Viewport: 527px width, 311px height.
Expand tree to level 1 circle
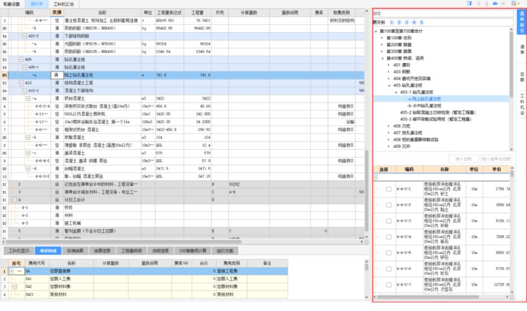coord(392,23)
